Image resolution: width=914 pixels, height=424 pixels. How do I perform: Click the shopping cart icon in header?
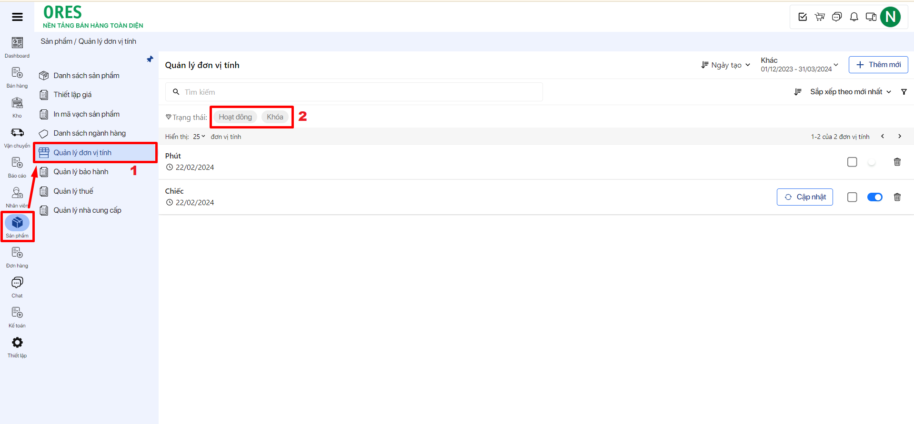(x=820, y=17)
